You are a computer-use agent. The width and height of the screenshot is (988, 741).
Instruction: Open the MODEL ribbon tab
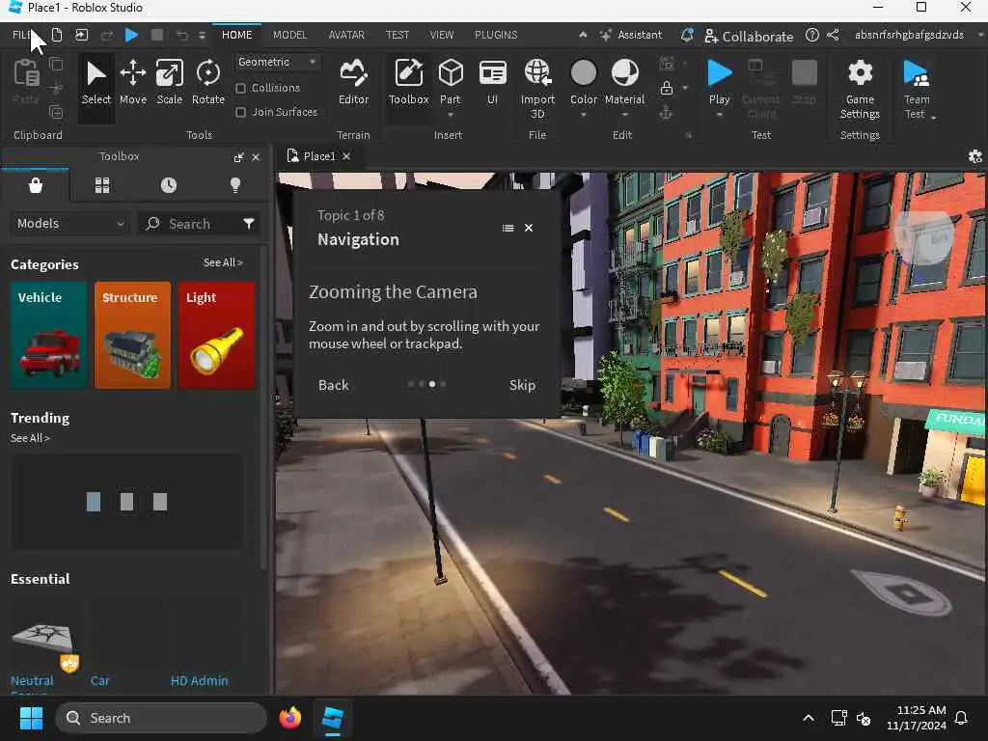tap(289, 36)
